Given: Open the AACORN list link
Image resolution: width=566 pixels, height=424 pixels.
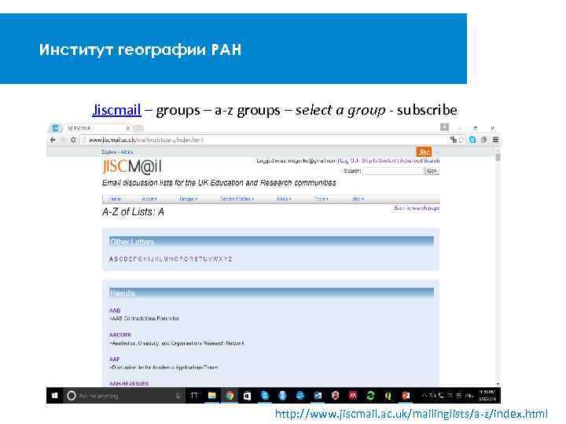Looking at the screenshot, I should pos(120,335).
